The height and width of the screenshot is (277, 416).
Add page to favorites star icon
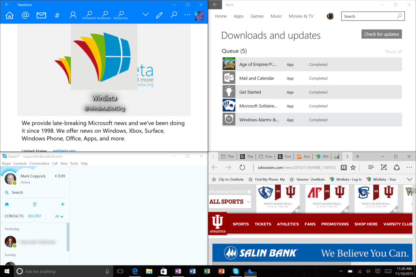click(x=353, y=167)
